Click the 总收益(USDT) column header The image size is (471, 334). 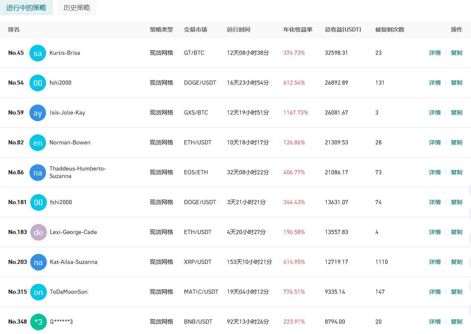pyautogui.click(x=343, y=29)
